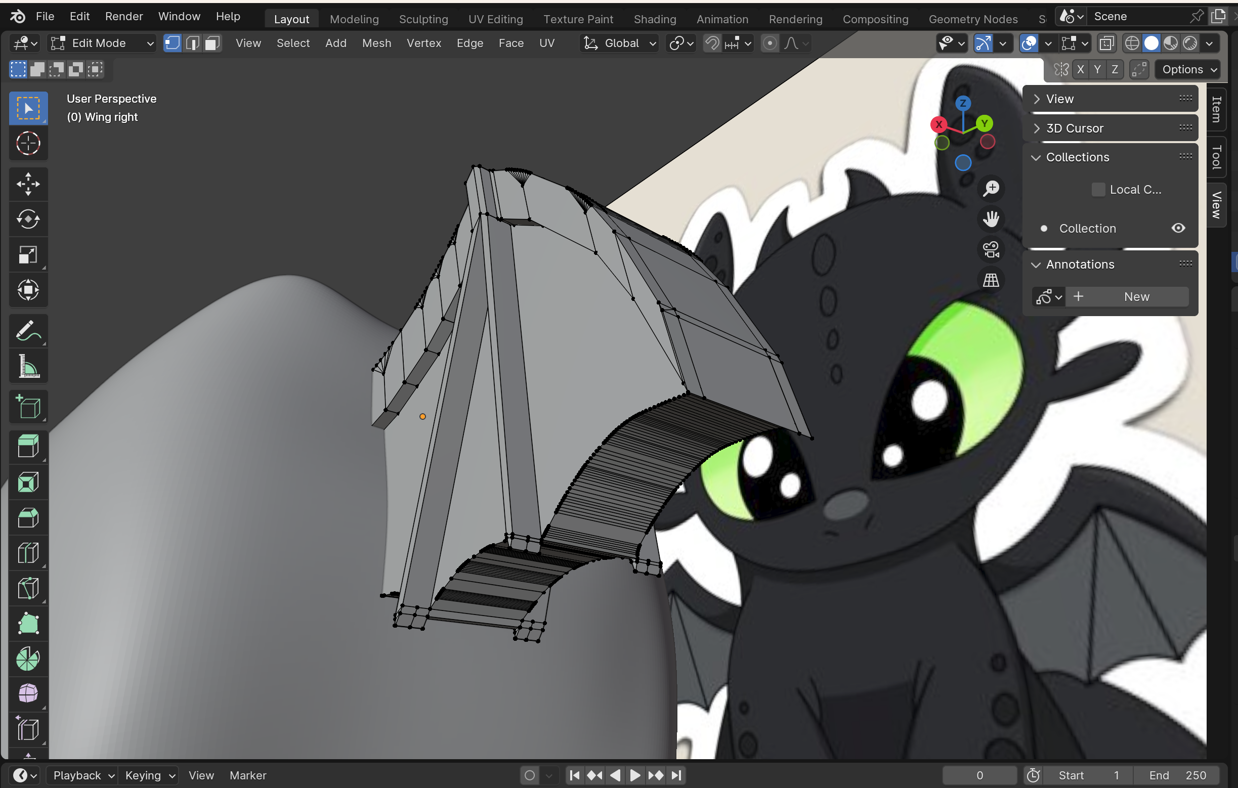The image size is (1238, 788).
Task: Open the Edit Mode dropdown
Action: 102,43
